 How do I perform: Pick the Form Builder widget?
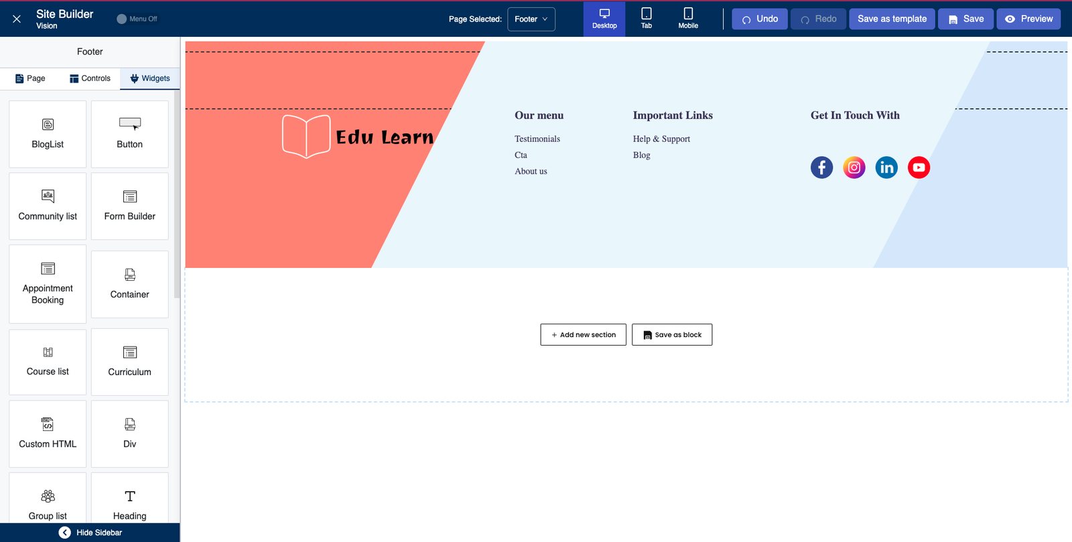click(x=129, y=206)
